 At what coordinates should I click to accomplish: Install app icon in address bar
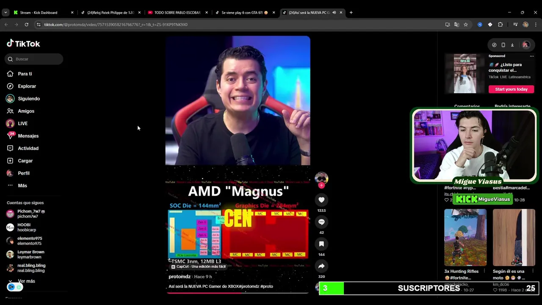tap(448, 25)
